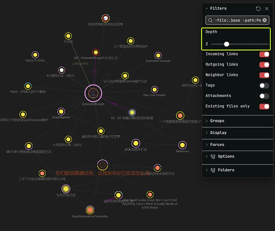Click into the filter search field
The image size is (275, 231).
tap(237, 20)
